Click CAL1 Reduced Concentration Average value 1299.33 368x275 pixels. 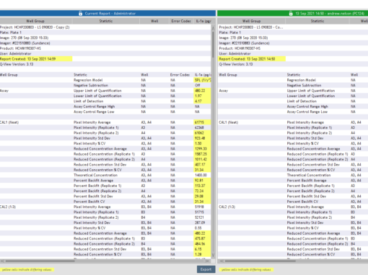(203, 149)
